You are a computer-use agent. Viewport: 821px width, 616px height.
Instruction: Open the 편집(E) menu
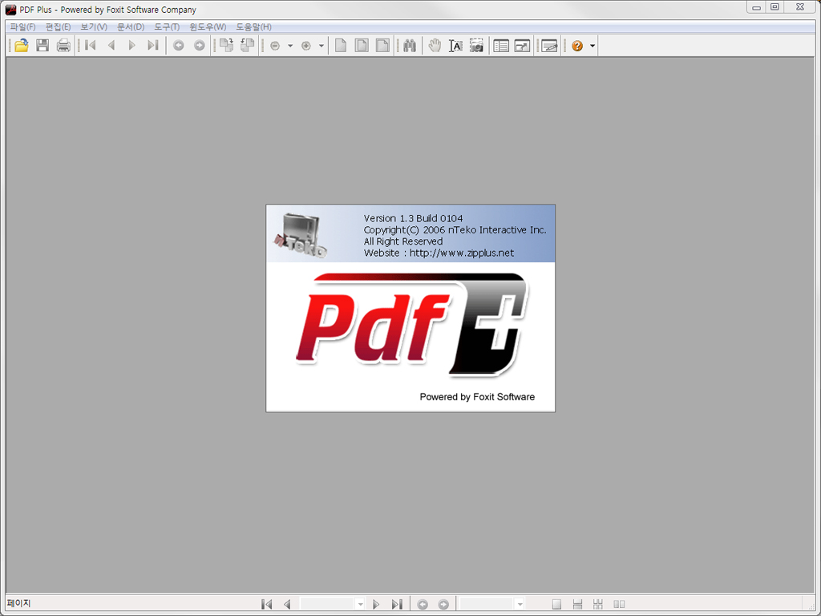[58, 26]
